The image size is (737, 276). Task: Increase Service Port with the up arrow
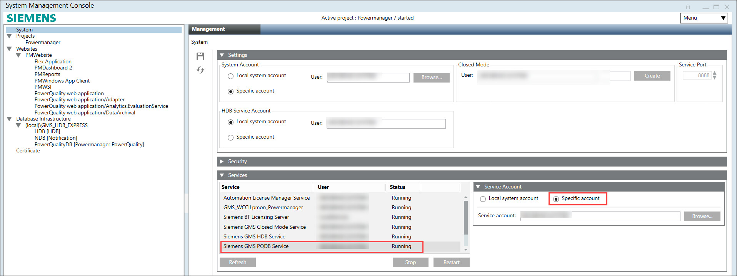pos(714,73)
